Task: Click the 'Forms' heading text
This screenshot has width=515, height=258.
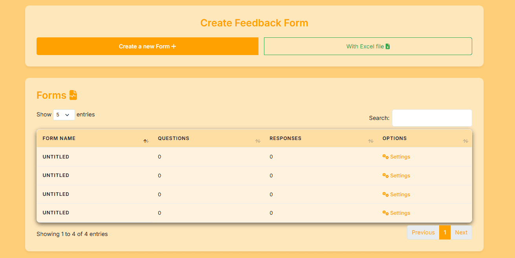Action: (51, 95)
